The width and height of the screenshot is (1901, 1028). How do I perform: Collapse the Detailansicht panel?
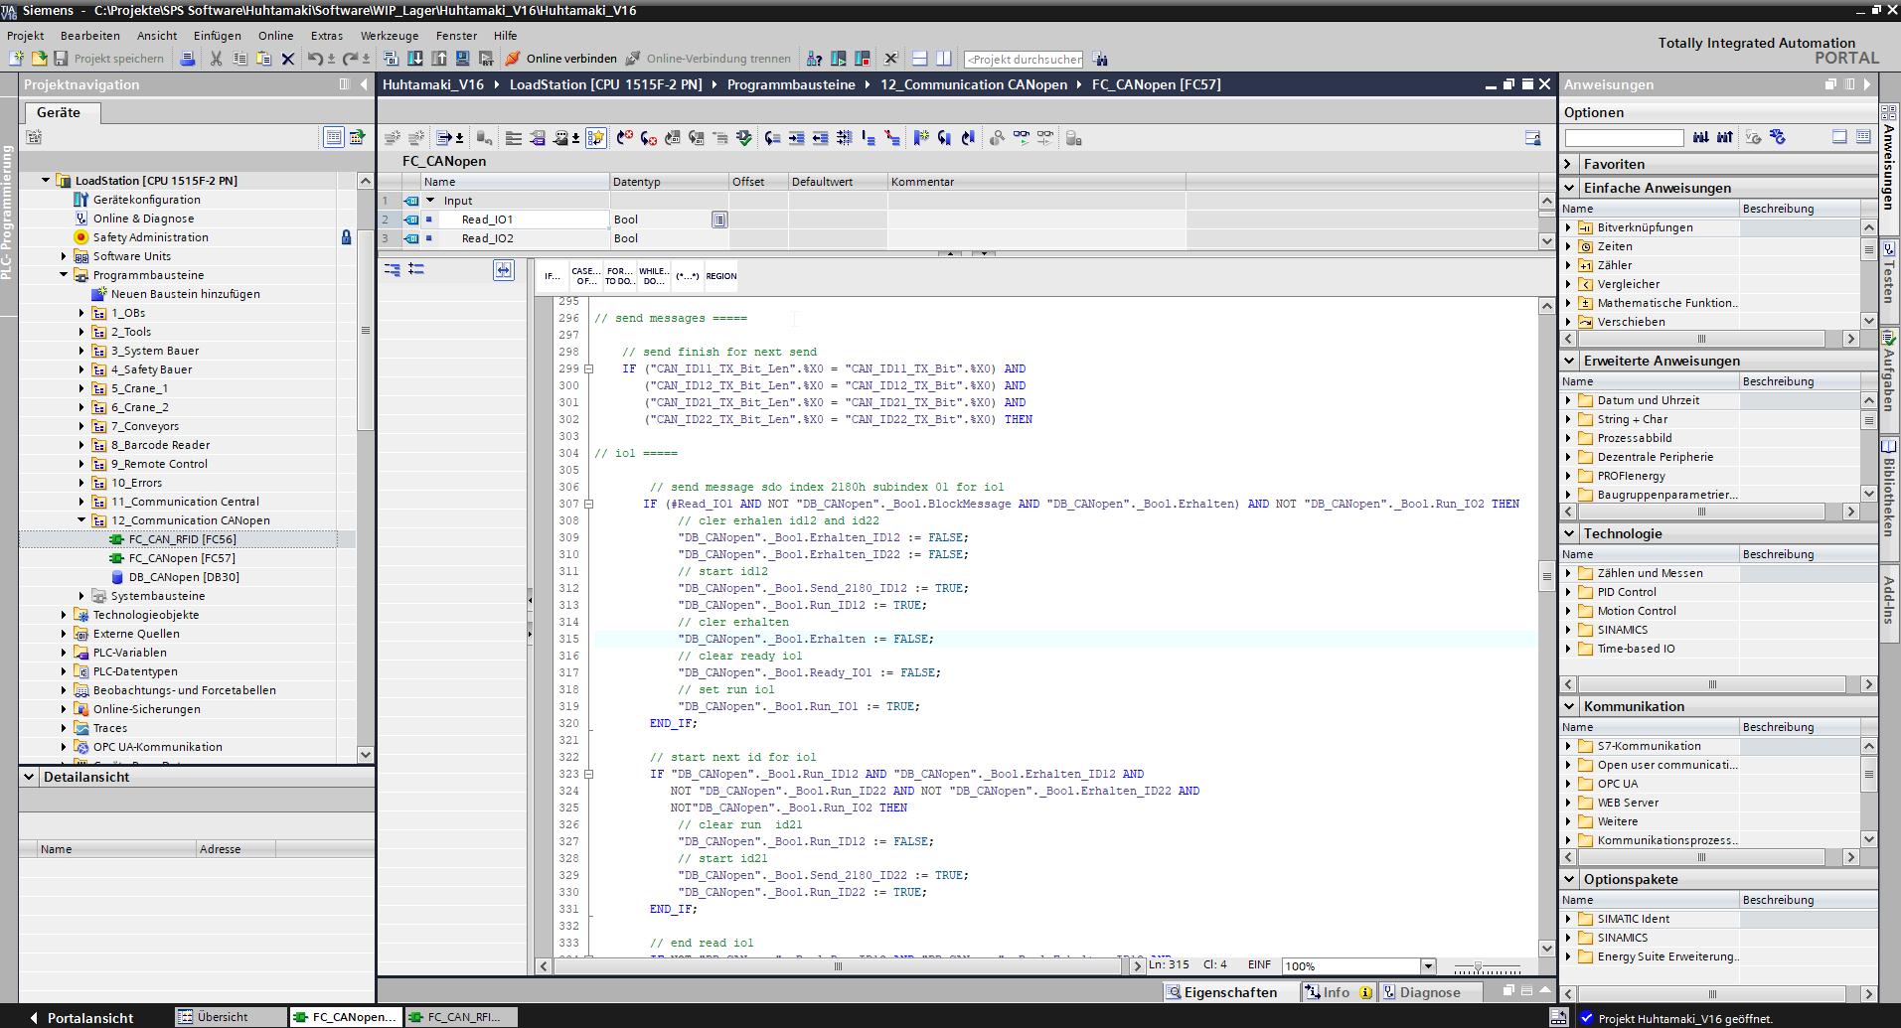29,777
